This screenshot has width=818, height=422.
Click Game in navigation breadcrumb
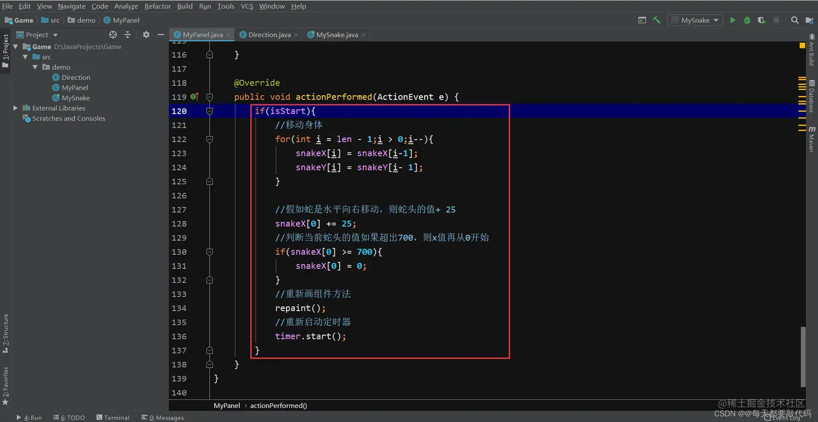19,20
